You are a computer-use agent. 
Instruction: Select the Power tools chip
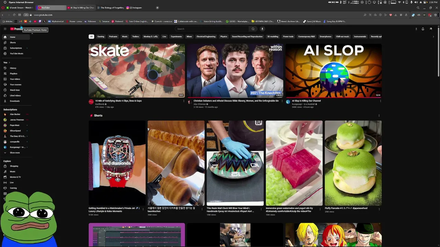click(x=288, y=36)
